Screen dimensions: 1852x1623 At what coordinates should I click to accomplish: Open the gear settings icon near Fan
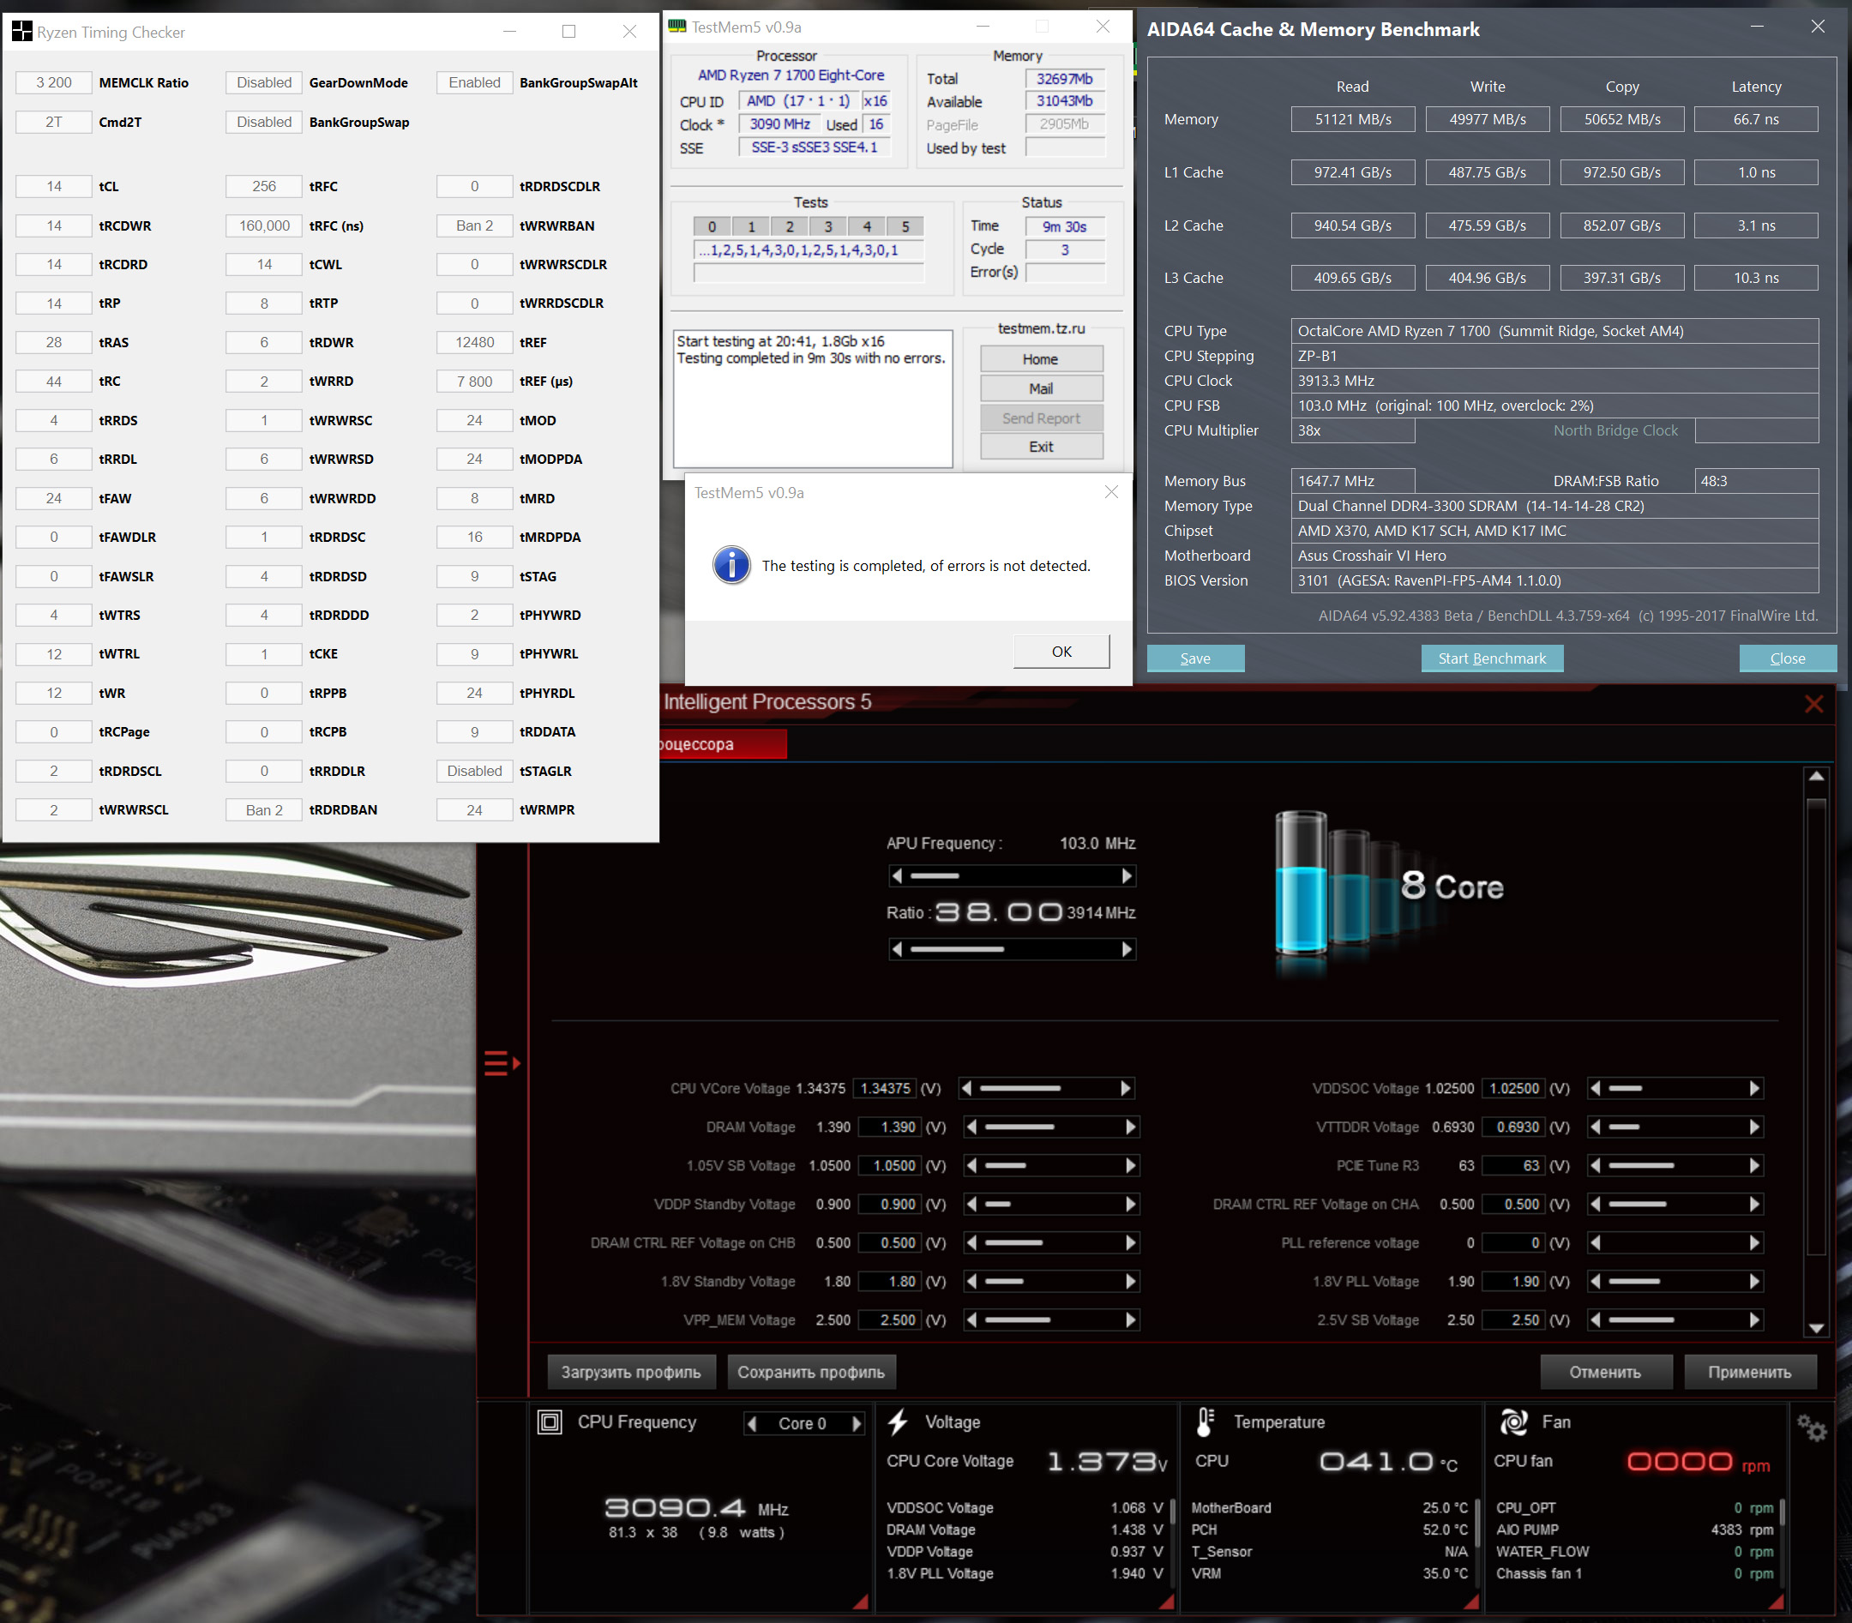pos(1811,1428)
